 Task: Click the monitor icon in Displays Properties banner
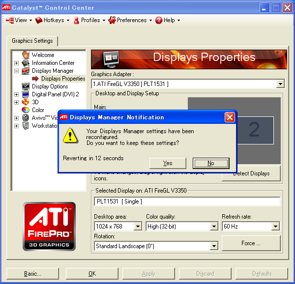click(112, 59)
